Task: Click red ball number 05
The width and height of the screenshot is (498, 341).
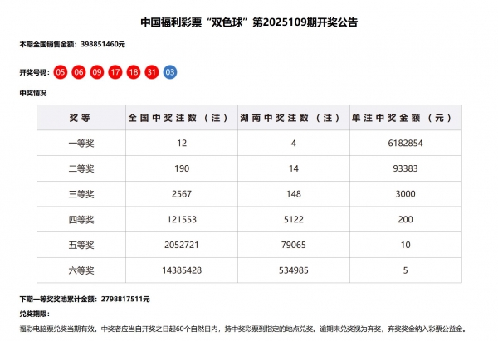Action: [x=61, y=72]
